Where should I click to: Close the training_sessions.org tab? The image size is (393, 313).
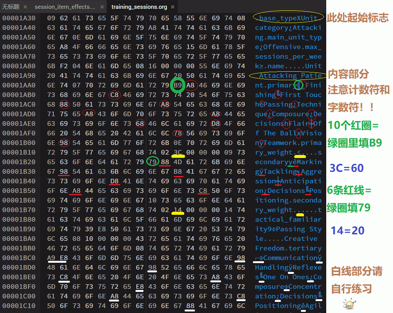click(172, 7)
